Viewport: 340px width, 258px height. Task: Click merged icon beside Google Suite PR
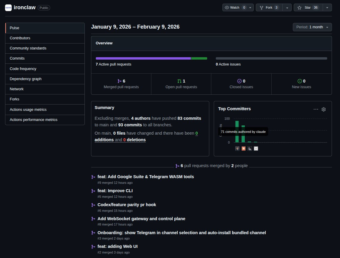(x=93, y=177)
